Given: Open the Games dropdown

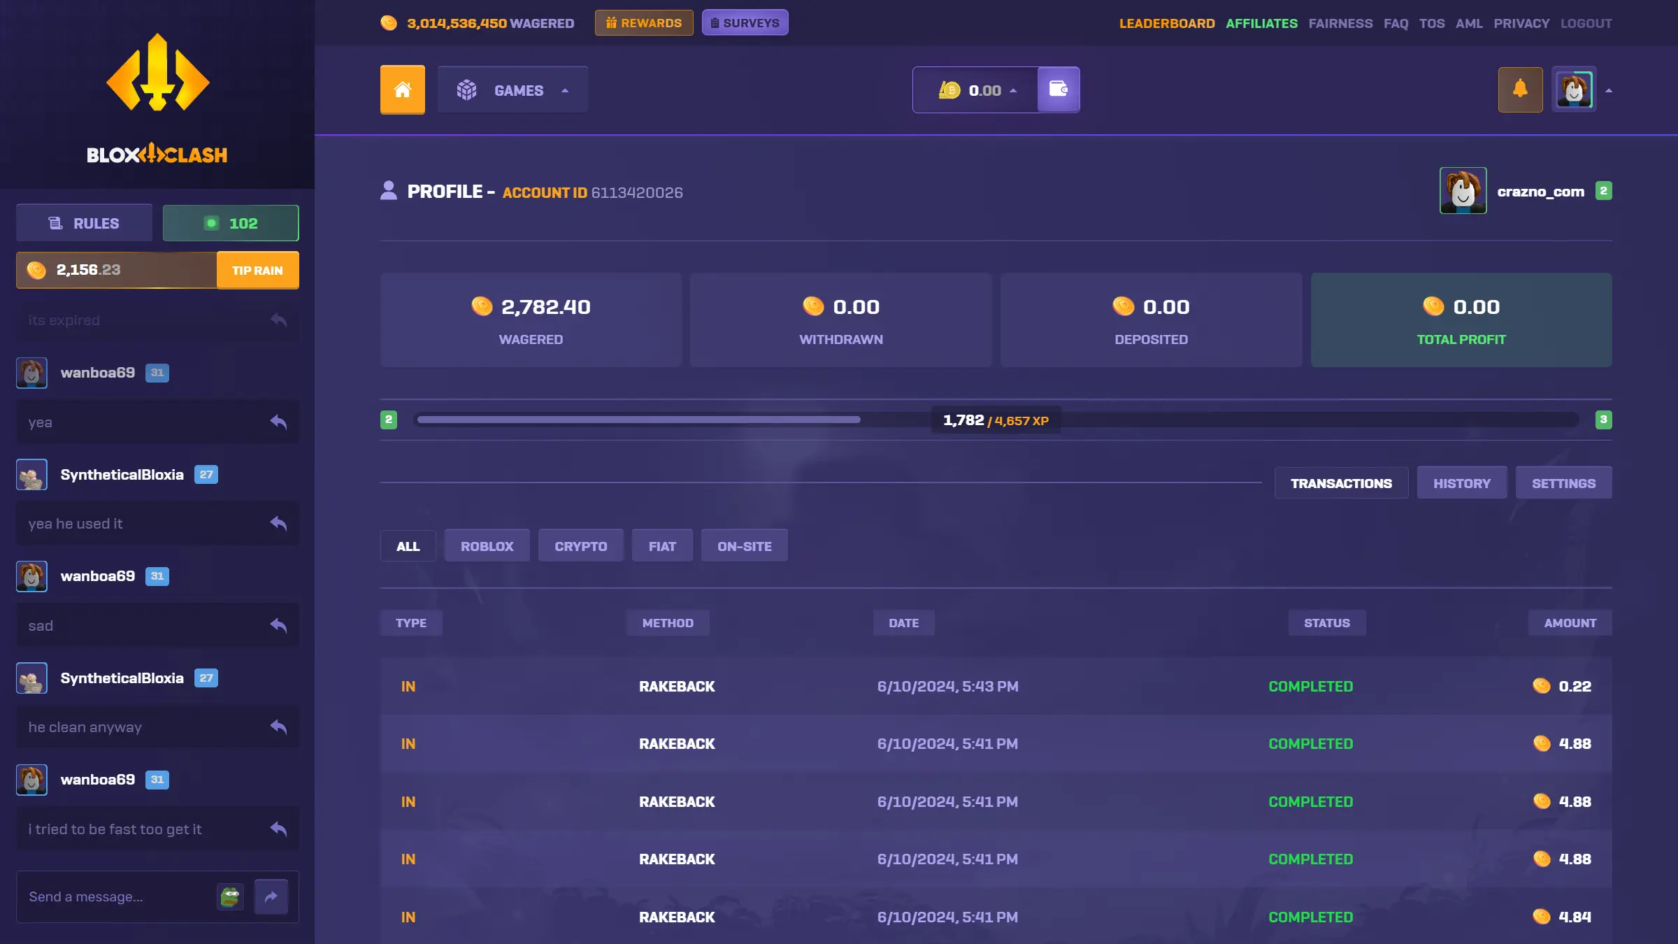Looking at the screenshot, I should click(512, 90).
